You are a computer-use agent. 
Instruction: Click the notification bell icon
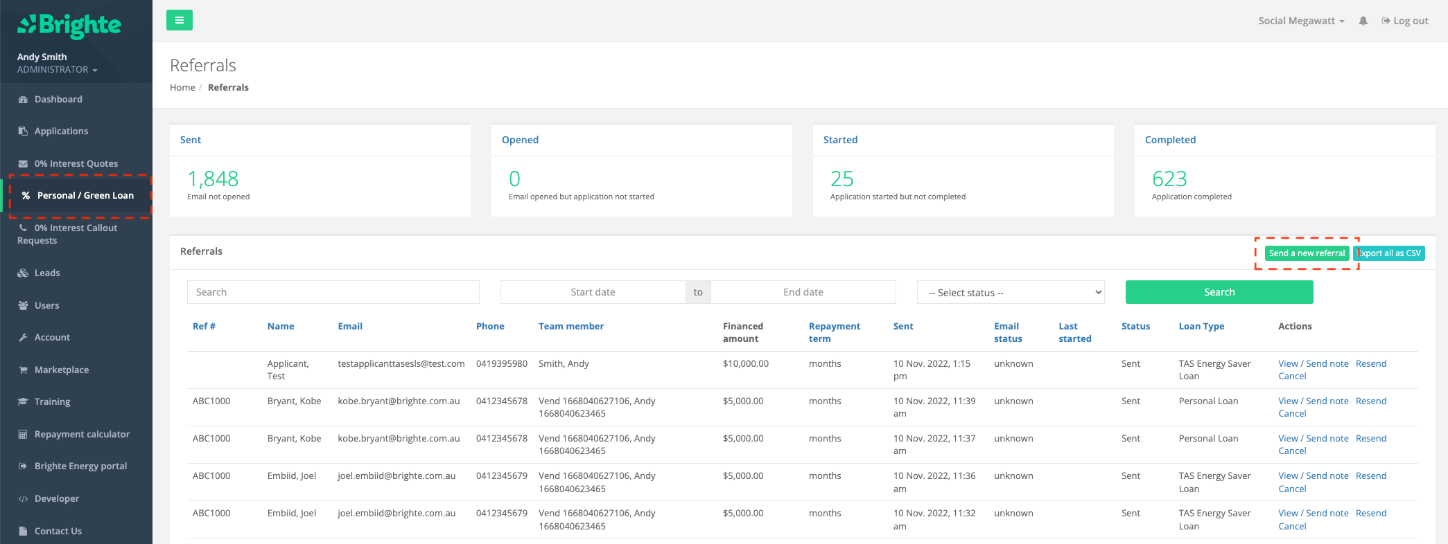[x=1363, y=21]
